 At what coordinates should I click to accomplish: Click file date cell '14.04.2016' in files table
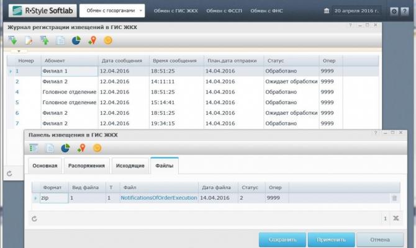pos(215,198)
